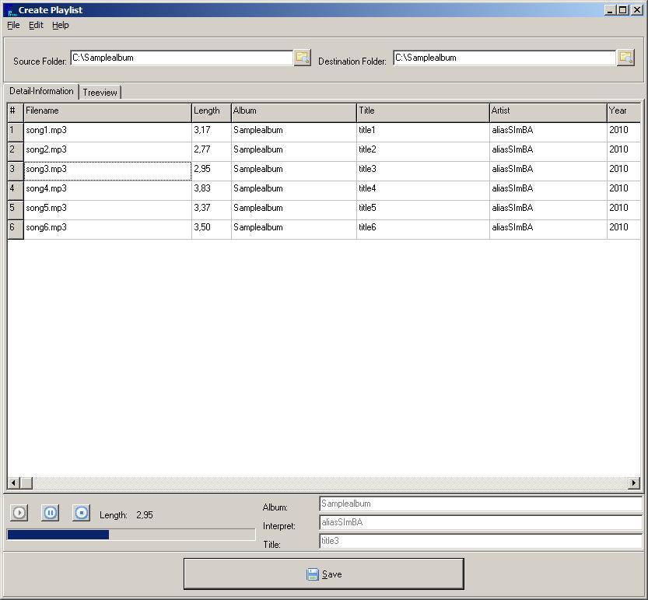Browse for Source Folder using folder icon

302,58
